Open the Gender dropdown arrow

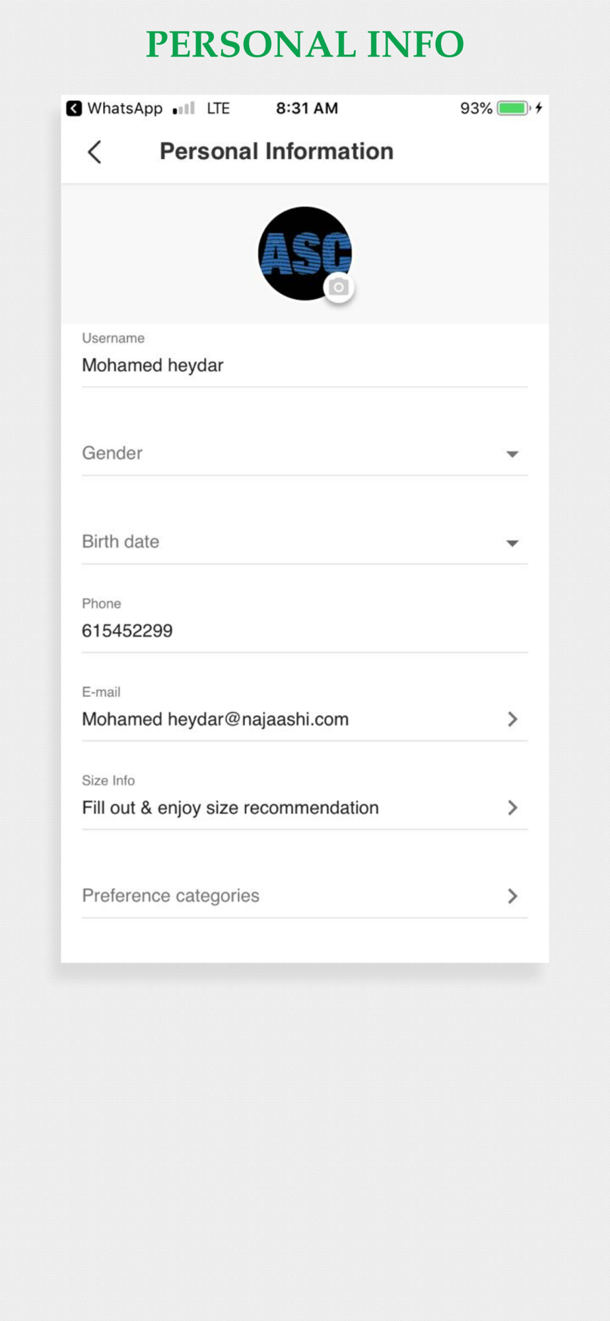[x=512, y=454]
